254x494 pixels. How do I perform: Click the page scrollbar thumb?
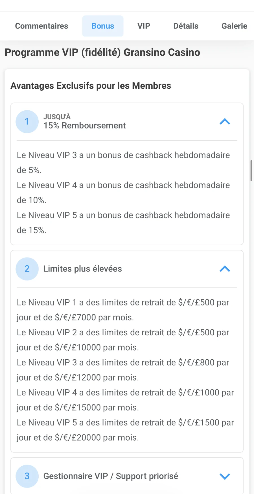pyautogui.click(x=251, y=171)
